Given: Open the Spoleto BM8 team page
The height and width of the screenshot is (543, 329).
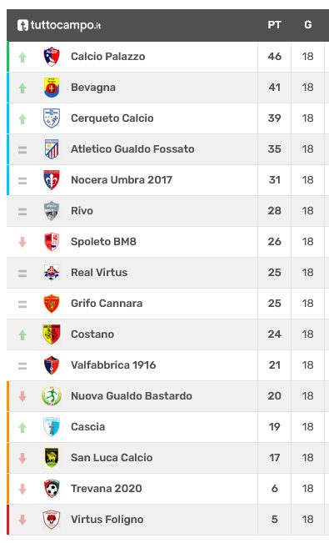Looking at the screenshot, I should click(103, 241).
